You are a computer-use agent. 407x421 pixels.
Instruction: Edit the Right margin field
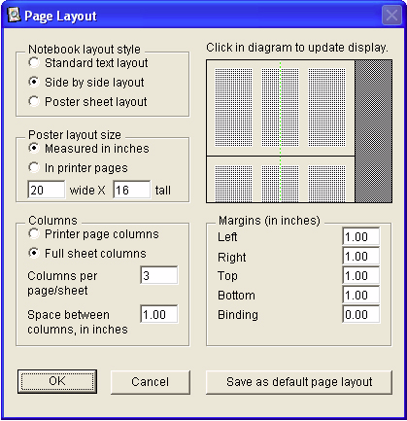(x=361, y=256)
